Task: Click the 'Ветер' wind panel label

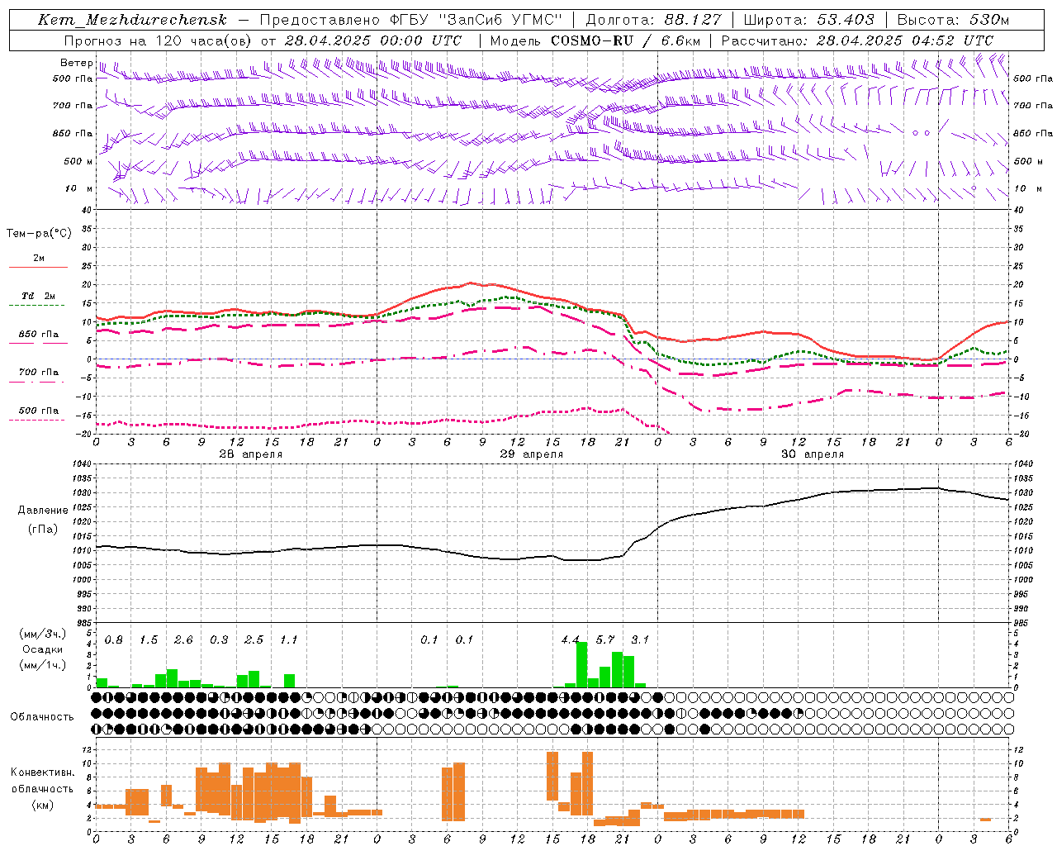Action: point(76,63)
